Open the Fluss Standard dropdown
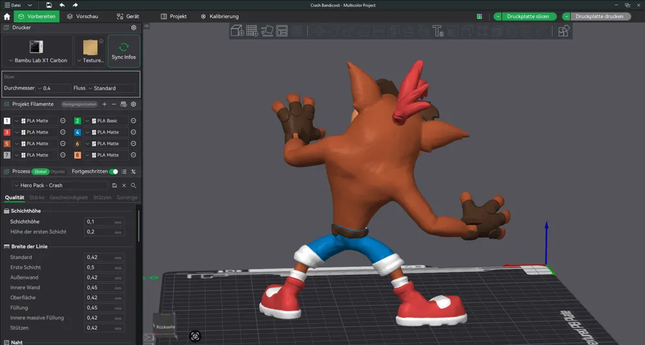Image resolution: width=645 pixels, height=345 pixels. (x=111, y=88)
